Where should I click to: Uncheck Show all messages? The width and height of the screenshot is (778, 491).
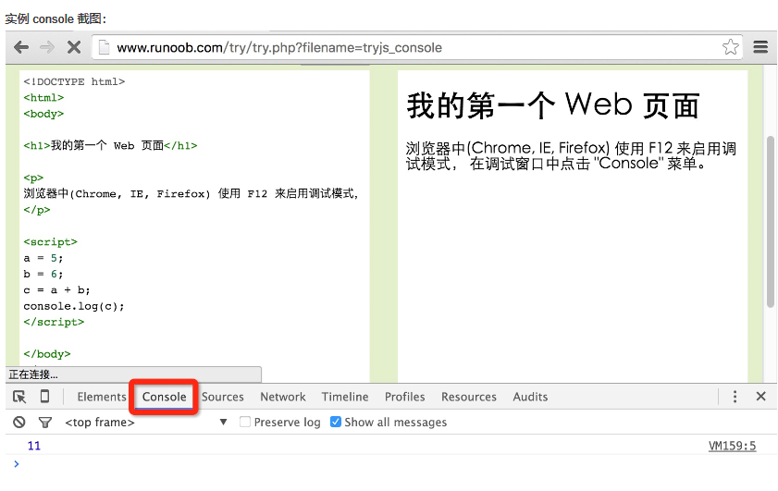coord(336,422)
